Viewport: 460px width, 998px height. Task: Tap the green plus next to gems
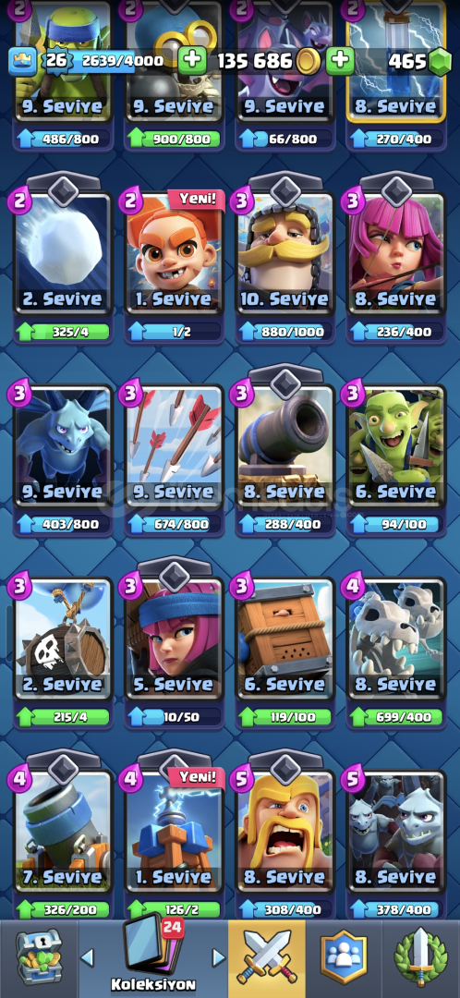point(341,60)
